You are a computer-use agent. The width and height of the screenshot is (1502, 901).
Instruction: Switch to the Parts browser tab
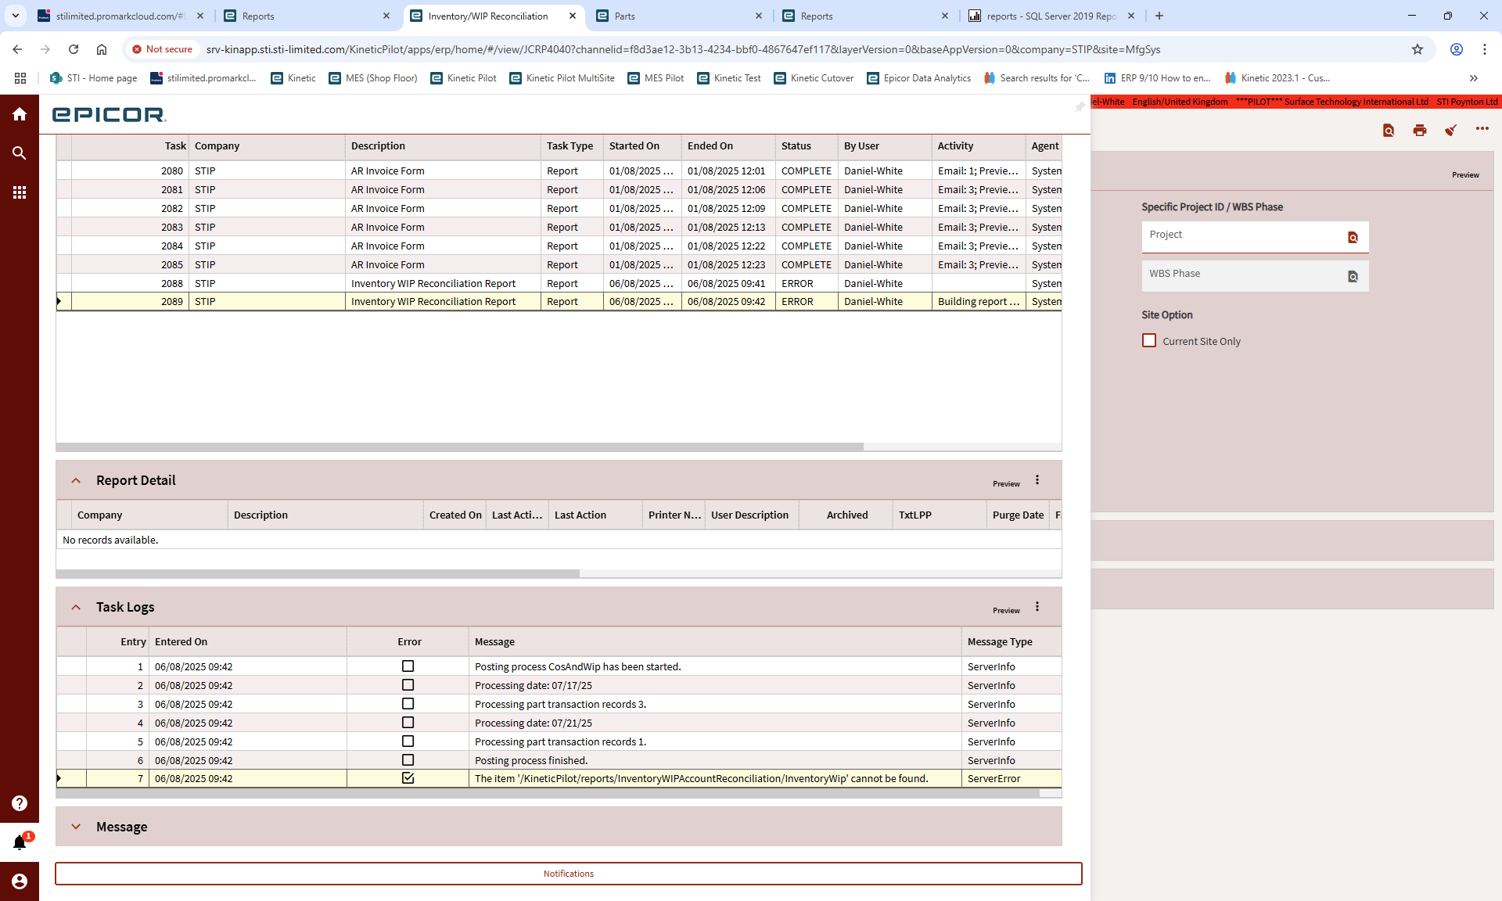pyautogui.click(x=679, y=16)
